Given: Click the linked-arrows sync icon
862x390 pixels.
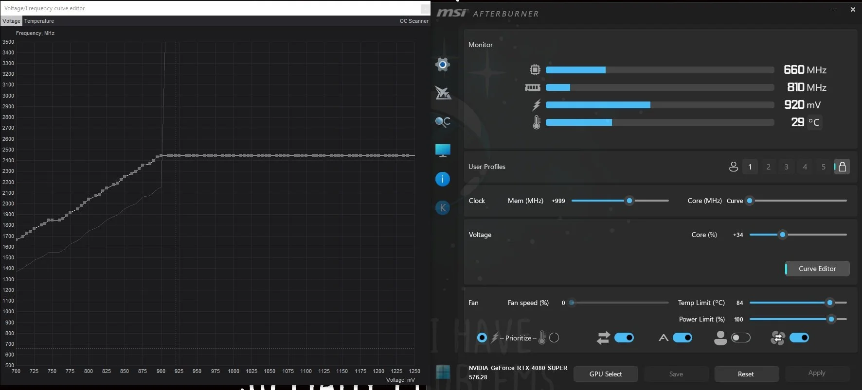Looking at the screenshot, I should 603,338.
